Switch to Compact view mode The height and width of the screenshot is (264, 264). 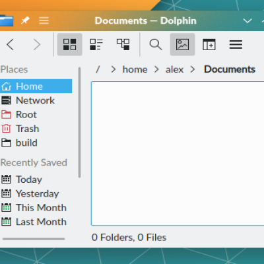pyautogui.click(x=96, y=44)
